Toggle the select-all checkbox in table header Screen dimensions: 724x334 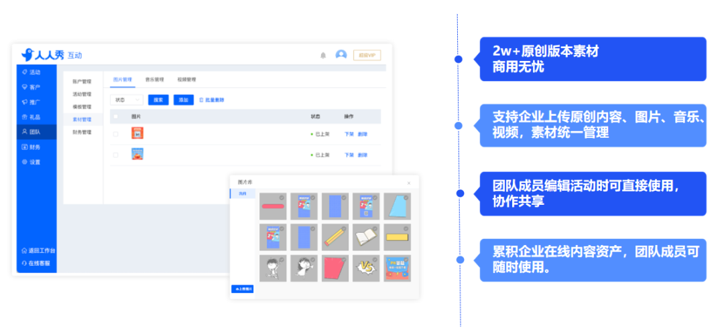(116, 116)
